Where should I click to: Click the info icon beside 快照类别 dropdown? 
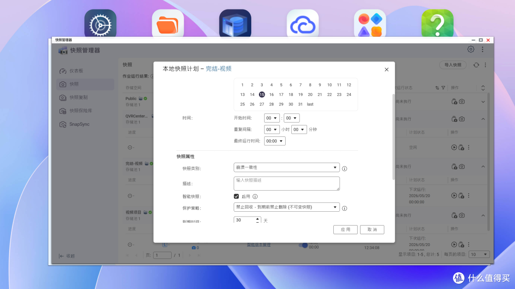[345, 168]
